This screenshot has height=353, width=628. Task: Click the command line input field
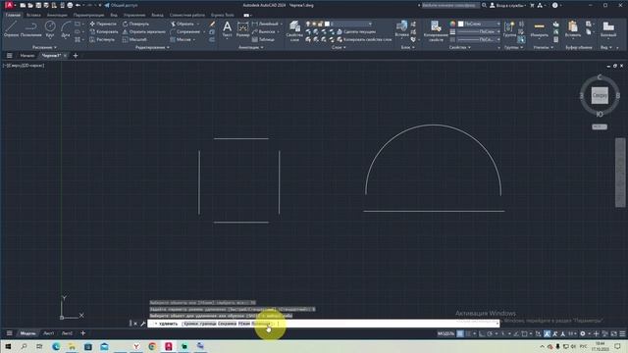(324, 324)
